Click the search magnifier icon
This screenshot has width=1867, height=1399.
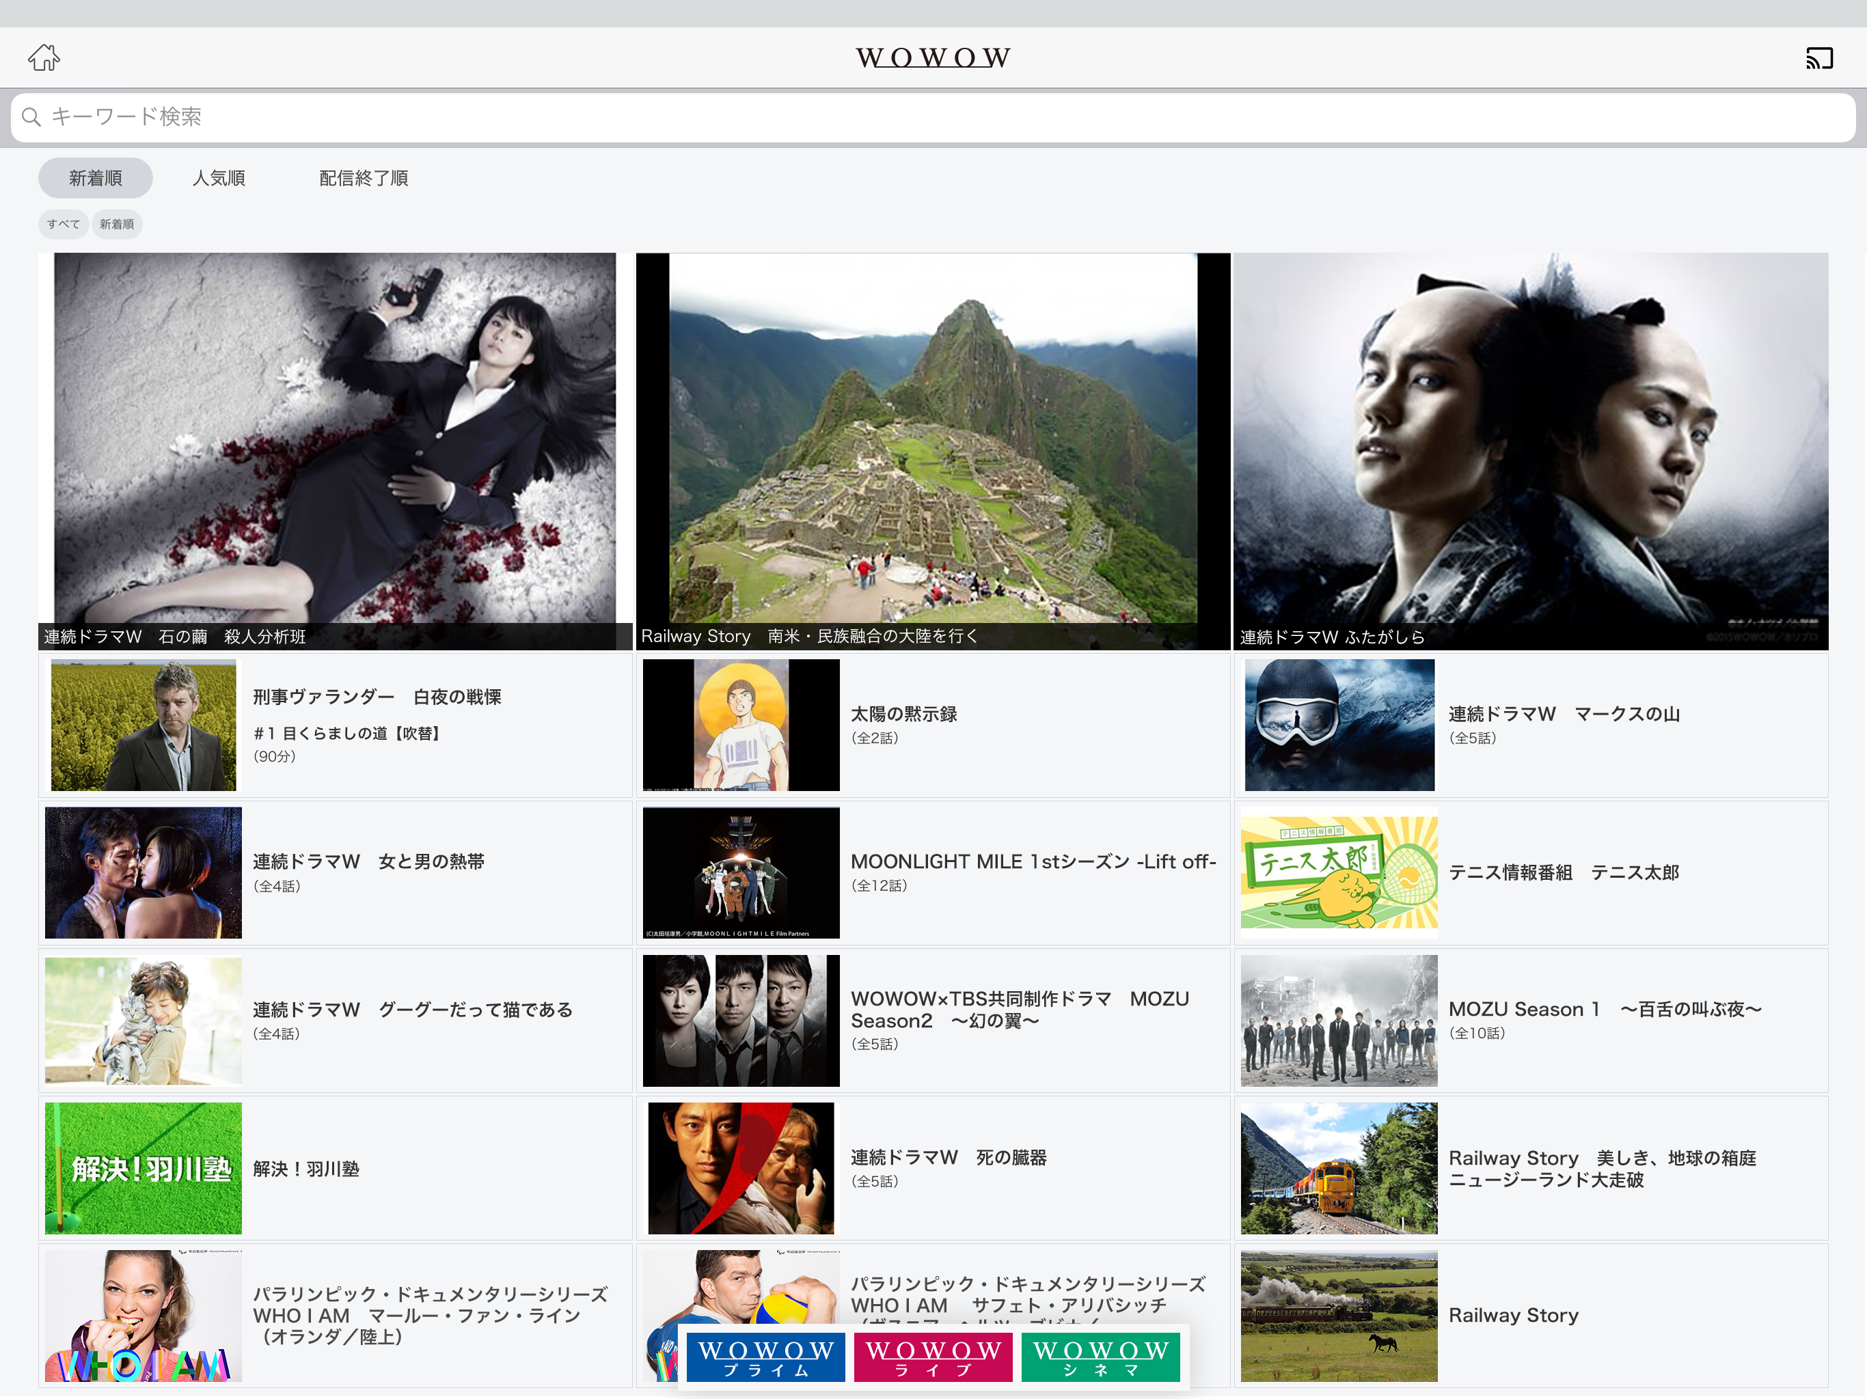[31, 116]
